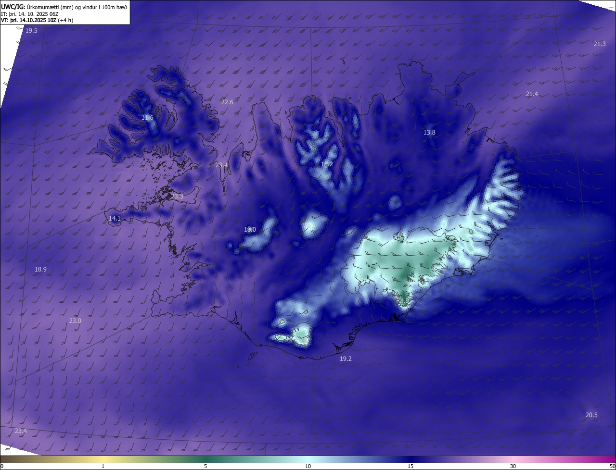Viewport: 616px width, 470px height.
Task: Click the colour scale at the 5 tick
Action: (205, 466)
